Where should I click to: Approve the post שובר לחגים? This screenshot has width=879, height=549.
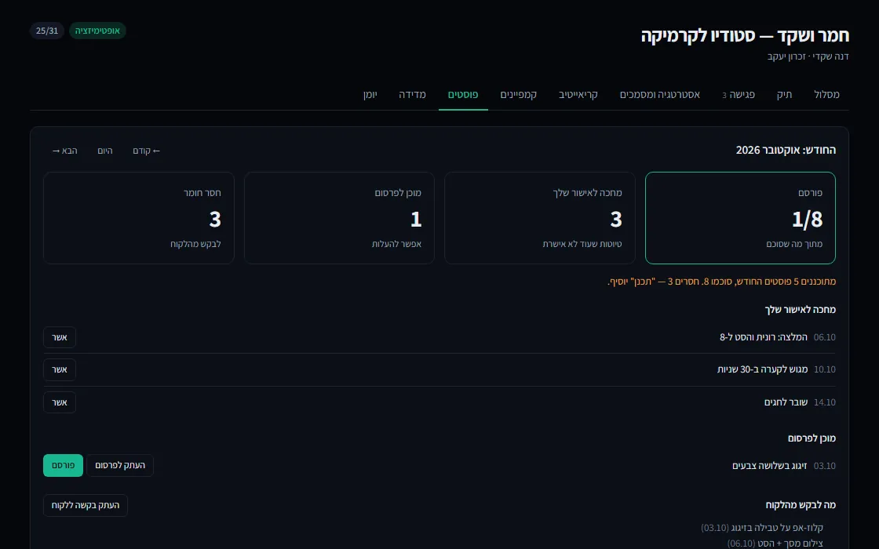[x=60, y=402]
